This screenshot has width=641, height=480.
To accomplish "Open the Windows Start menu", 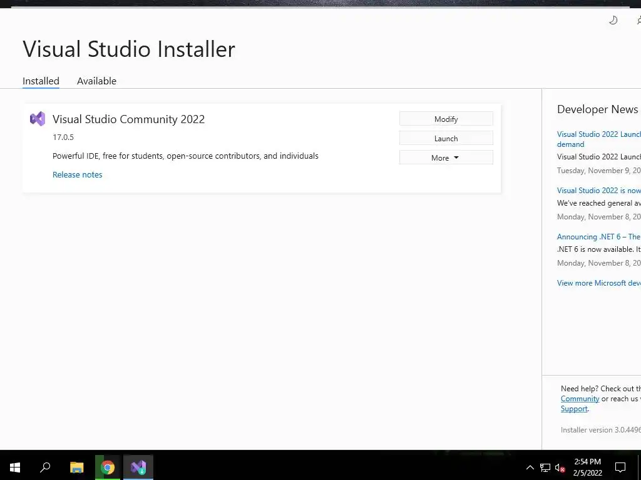I will pyautogui.click(x=15, y=467).
